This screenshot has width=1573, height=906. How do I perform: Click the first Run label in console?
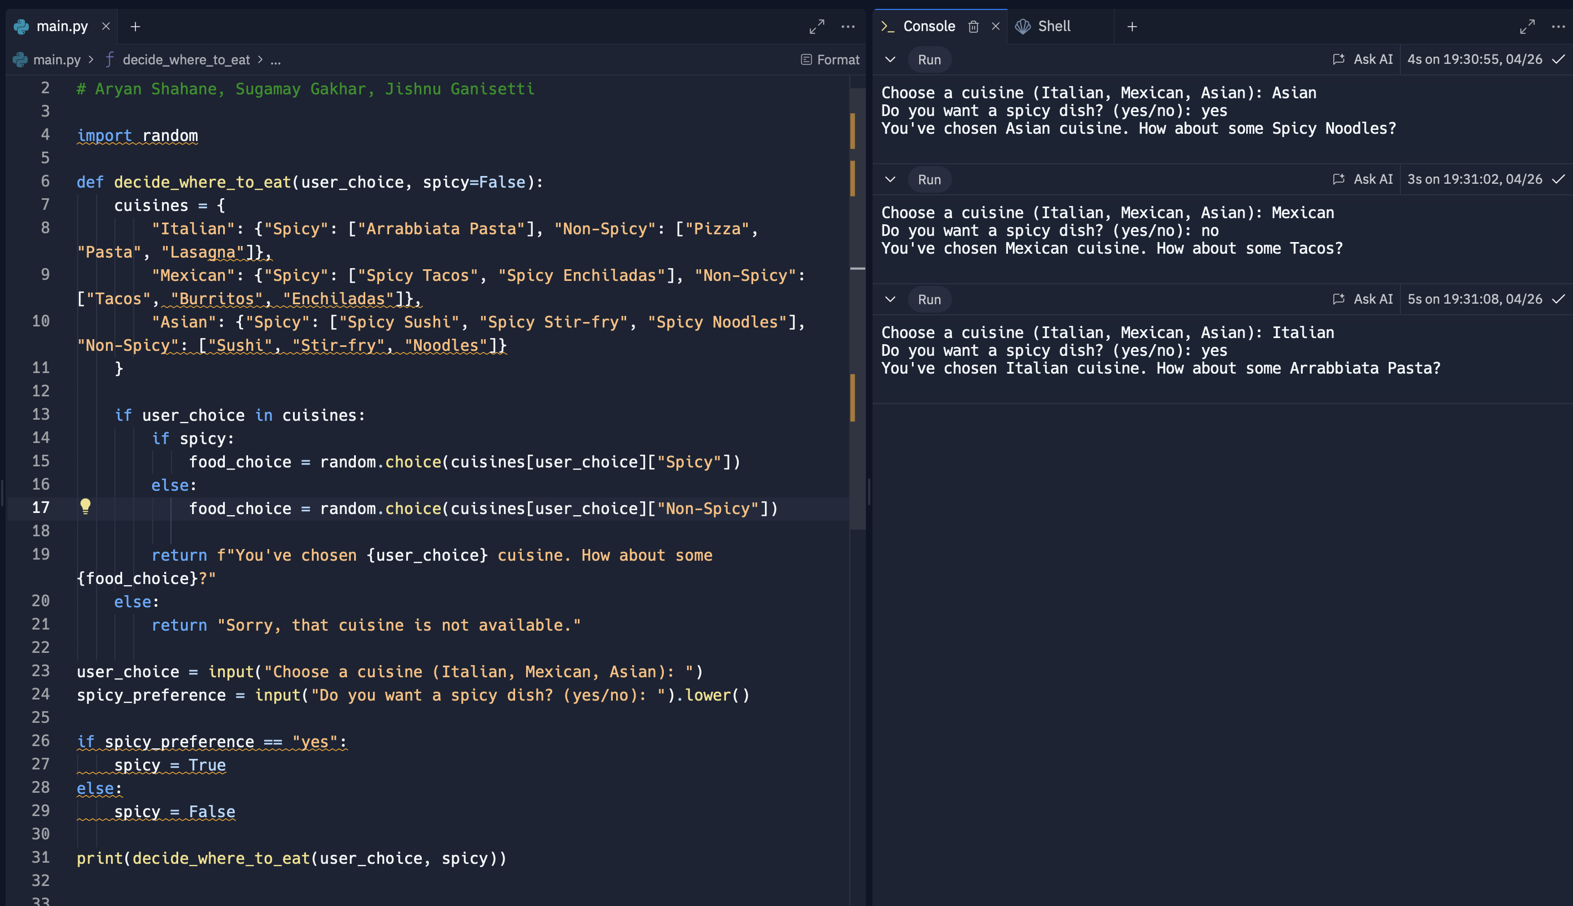point(929,60)
